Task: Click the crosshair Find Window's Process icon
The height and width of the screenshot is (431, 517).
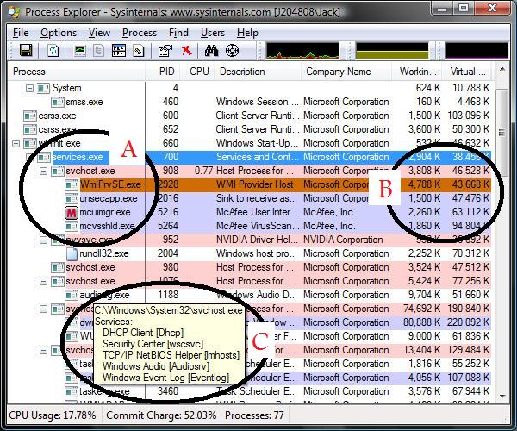Action: coord(232,51)
